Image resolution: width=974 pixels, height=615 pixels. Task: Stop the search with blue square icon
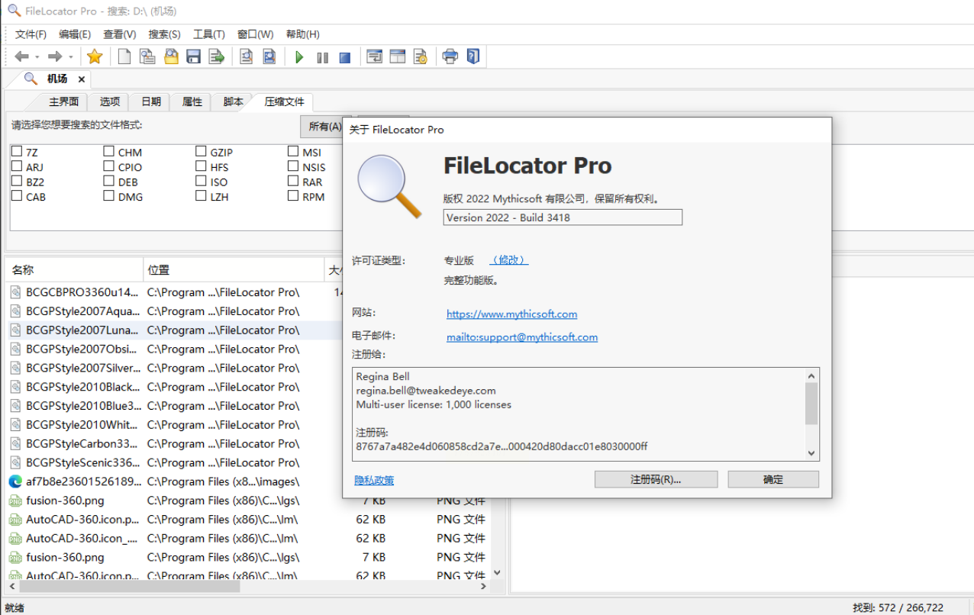(x=345, y=57)
